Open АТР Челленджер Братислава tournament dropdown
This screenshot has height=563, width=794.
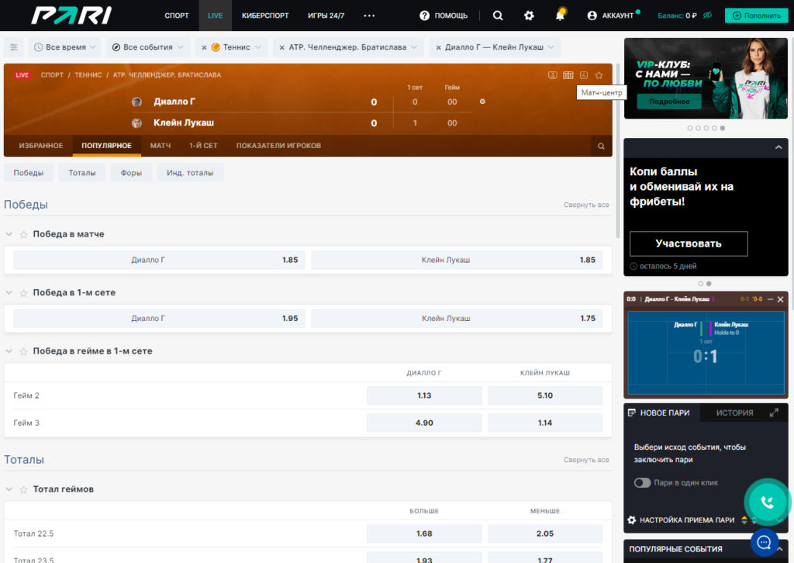click(353, 47)
